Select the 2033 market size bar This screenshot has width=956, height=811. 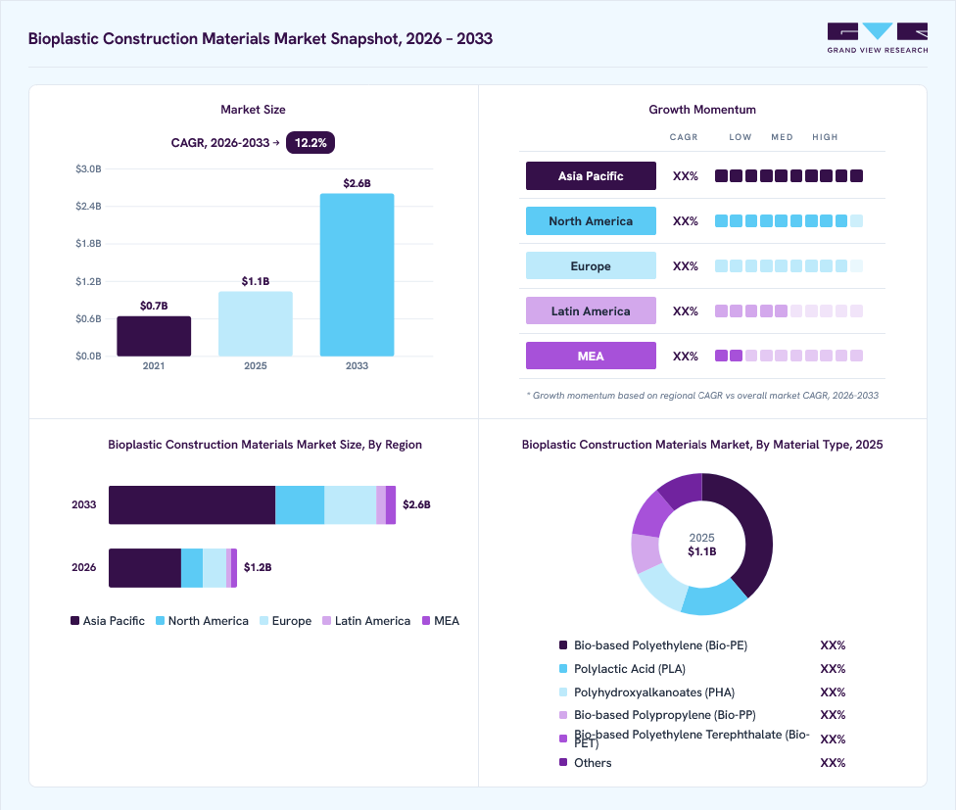pyautogui.click(x=357, y=275)
